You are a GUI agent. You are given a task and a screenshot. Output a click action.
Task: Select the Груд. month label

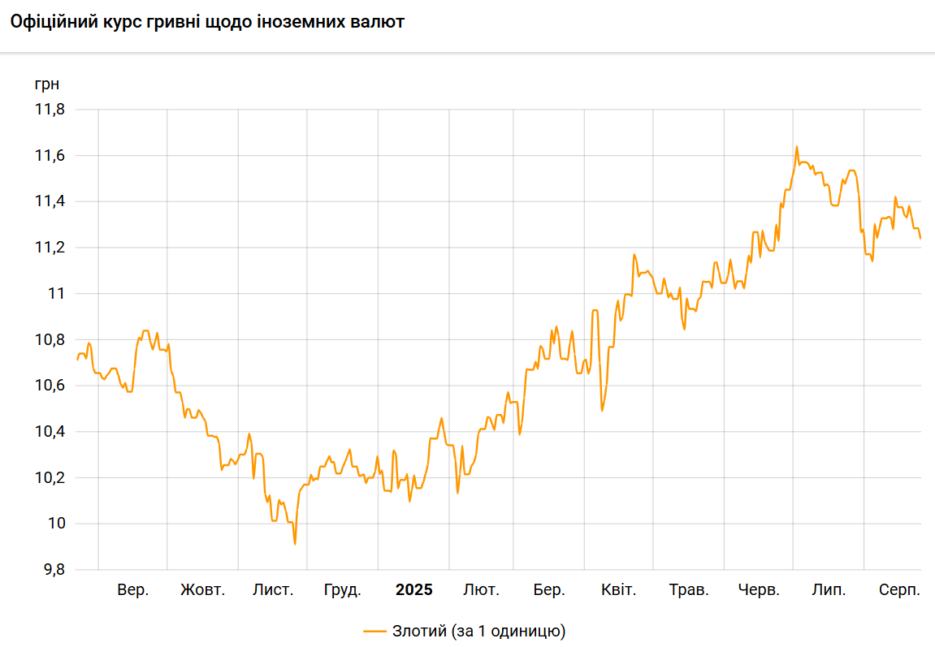pos(342,590)
